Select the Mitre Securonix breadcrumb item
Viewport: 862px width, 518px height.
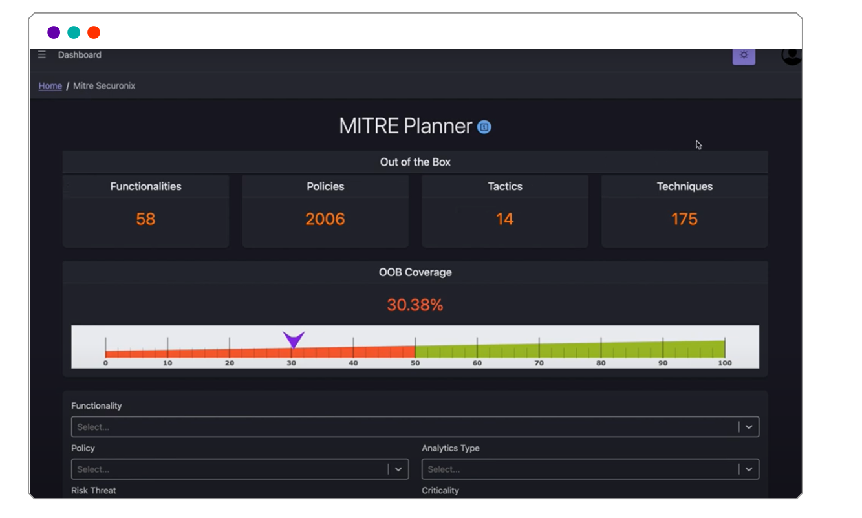click(x=104, y=86)
